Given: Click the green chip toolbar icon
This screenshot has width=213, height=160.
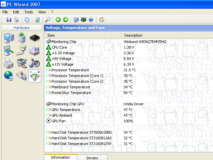Looking at the screenshot, I should click(84, 20).
